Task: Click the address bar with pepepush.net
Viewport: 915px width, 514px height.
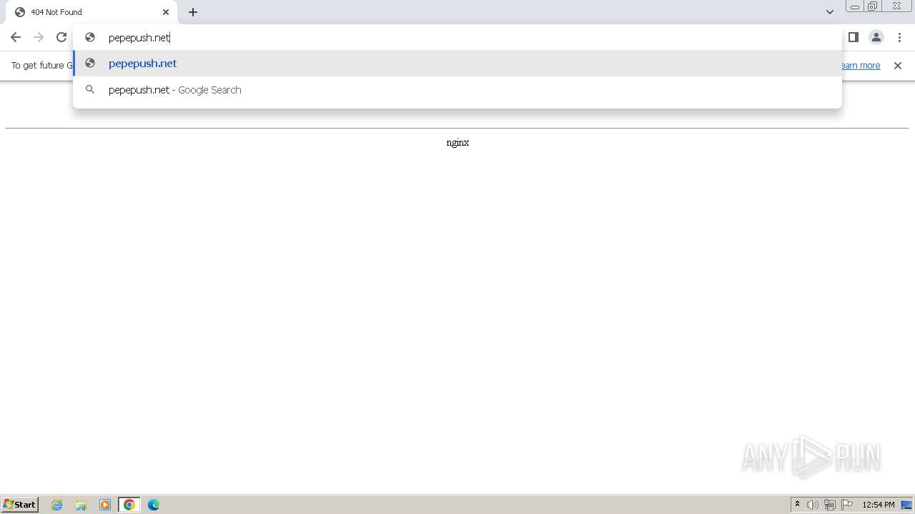Action: coord(457,37)
